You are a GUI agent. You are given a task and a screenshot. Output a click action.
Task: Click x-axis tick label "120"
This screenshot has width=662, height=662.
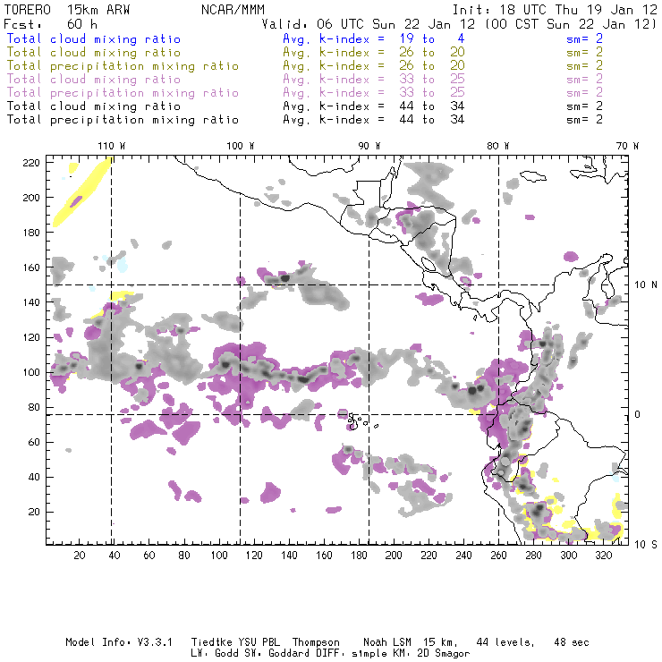[254, 556]
